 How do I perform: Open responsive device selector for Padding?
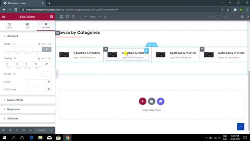15,58
